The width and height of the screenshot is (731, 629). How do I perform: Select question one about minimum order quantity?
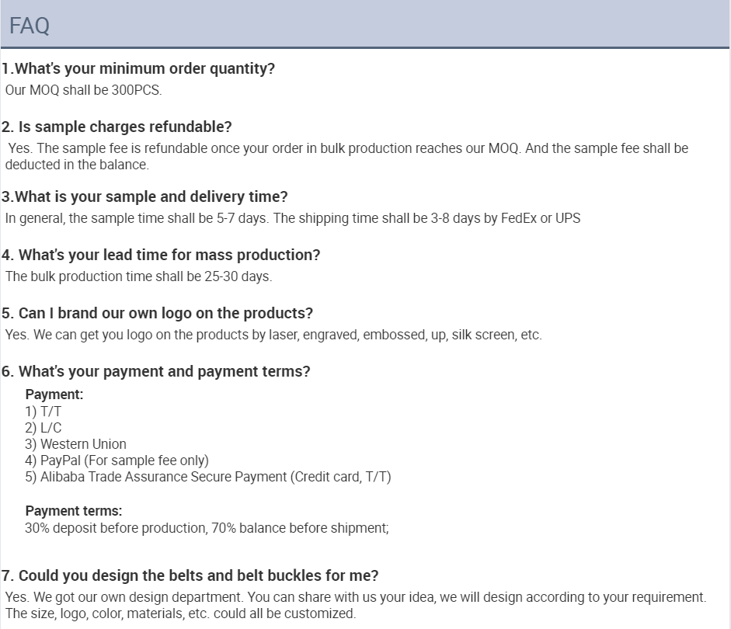[138, 68]
